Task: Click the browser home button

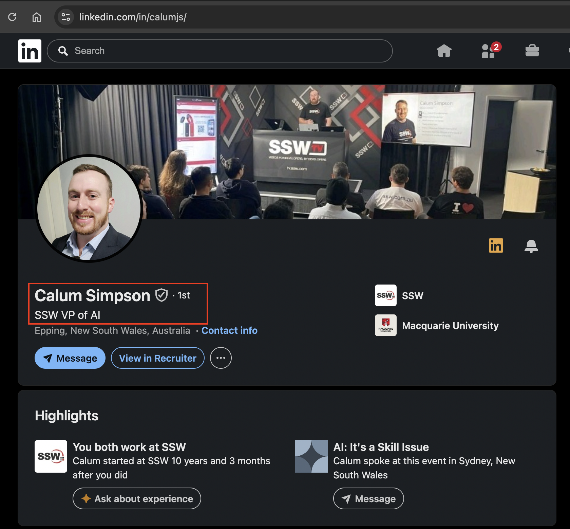Action: tap(37, 17)
